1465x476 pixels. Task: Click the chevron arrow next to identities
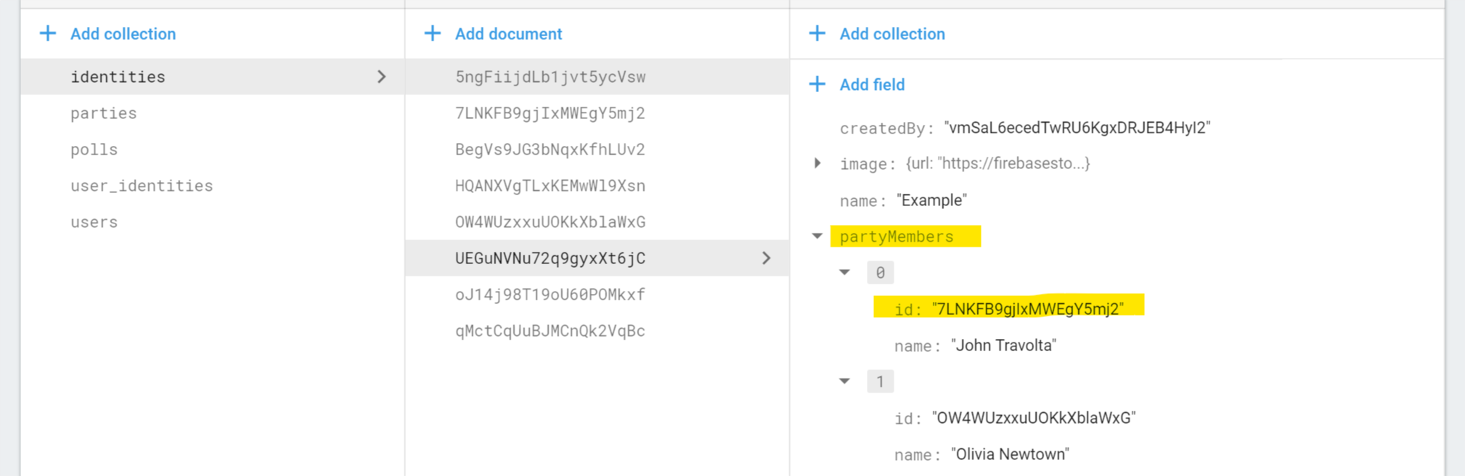(x=382, y=77)
